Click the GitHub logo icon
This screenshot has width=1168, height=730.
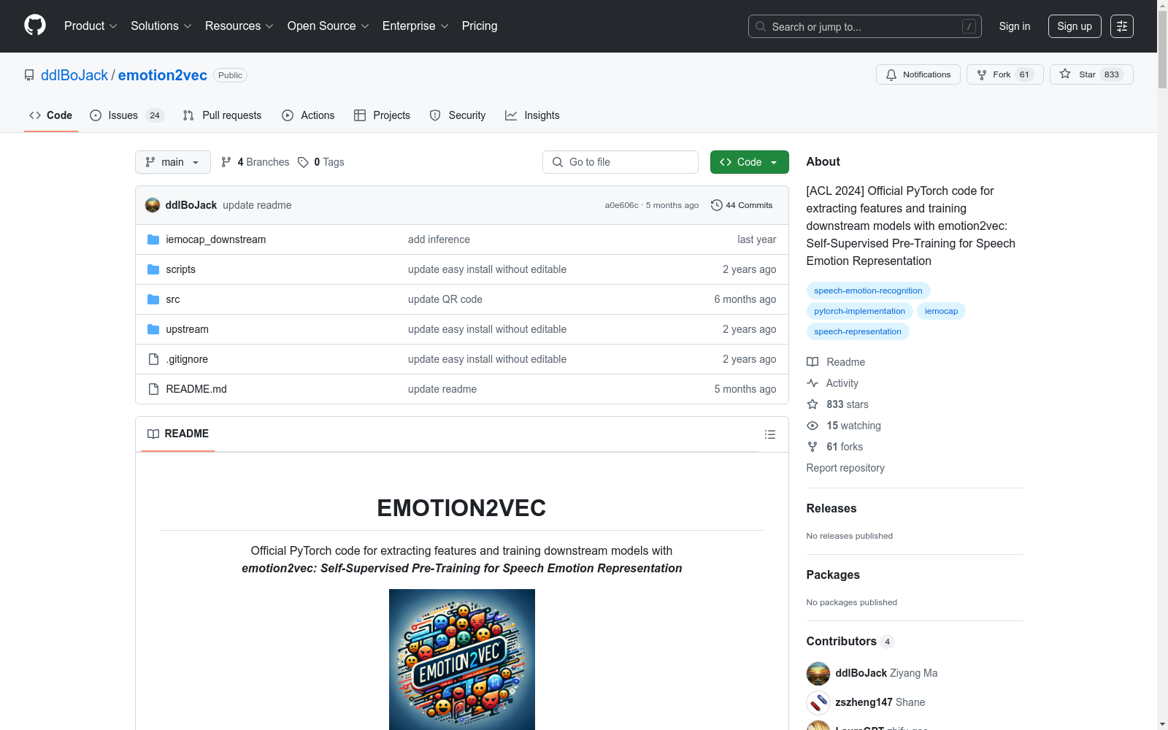[x=35, y=26]
